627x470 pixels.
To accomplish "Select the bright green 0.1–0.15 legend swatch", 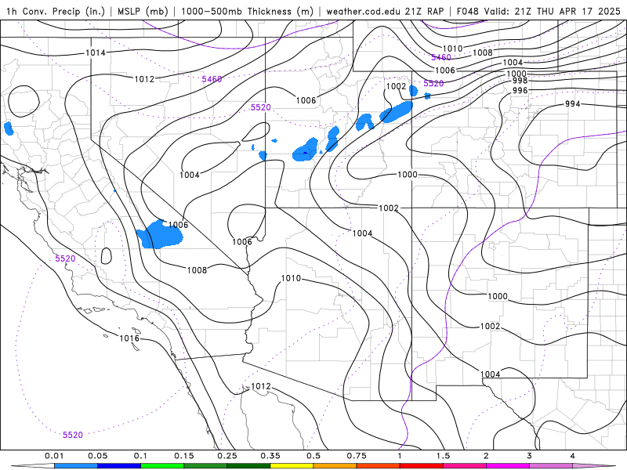I will [162, 466].
